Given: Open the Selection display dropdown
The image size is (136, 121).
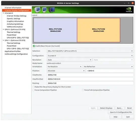Looking at the screenshot, I should (90, 51).
